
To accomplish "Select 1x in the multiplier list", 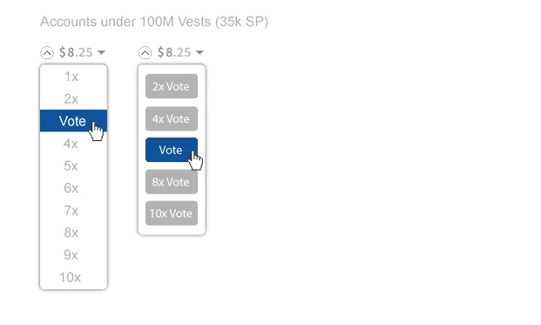I will click(73, 77).
